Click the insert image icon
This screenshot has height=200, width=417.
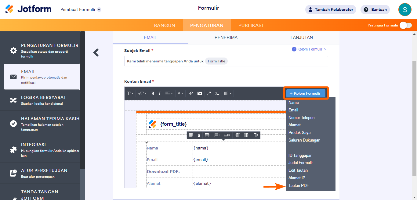tap(200, 93)
